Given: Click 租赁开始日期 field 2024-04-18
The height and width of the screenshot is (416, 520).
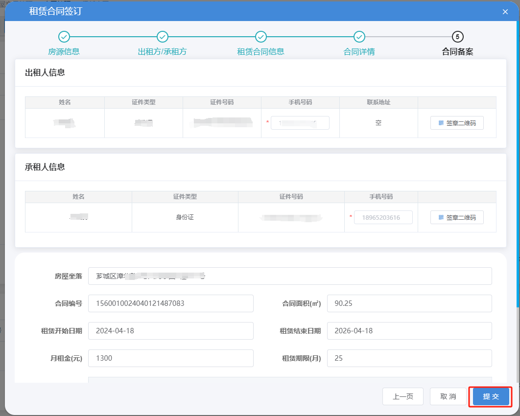Looking at the screenshot, I should click(171, 331).
